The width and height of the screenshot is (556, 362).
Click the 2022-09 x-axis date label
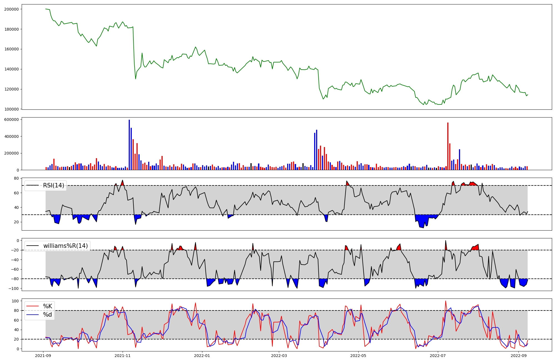[x=519, y=356]
